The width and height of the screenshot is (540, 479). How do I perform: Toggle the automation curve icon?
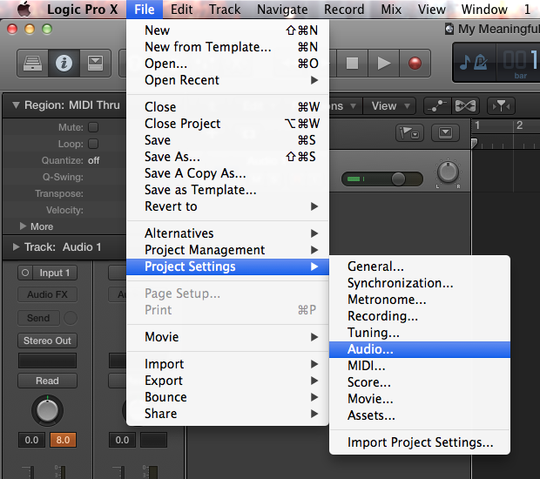(x=437, y=105)
